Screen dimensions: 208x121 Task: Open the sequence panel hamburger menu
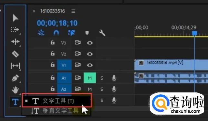[x=73, y=11]
